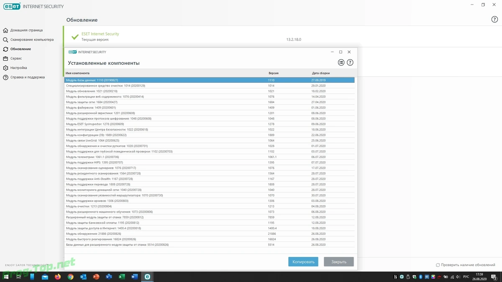Screen dimensions: 502x282
Task: Select the Модуль сканирования сценариев row
Action: (209, 168)
